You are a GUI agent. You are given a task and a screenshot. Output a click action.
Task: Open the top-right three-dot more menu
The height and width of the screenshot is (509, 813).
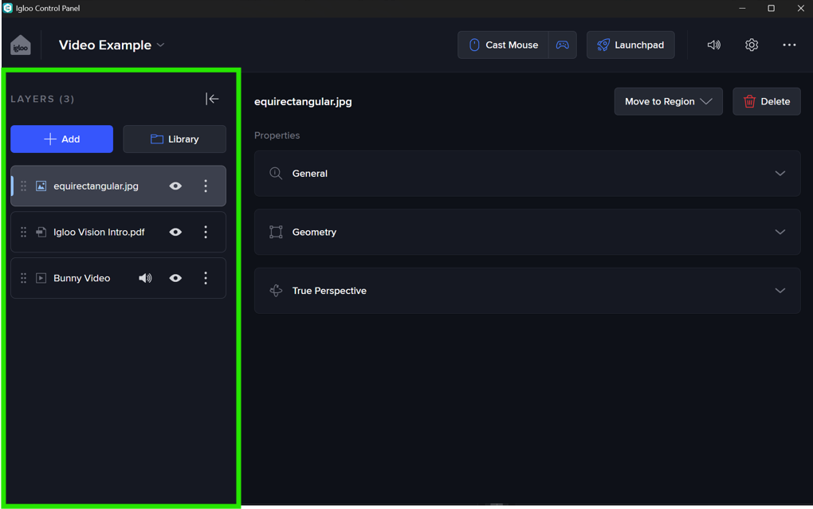[789, 45]
